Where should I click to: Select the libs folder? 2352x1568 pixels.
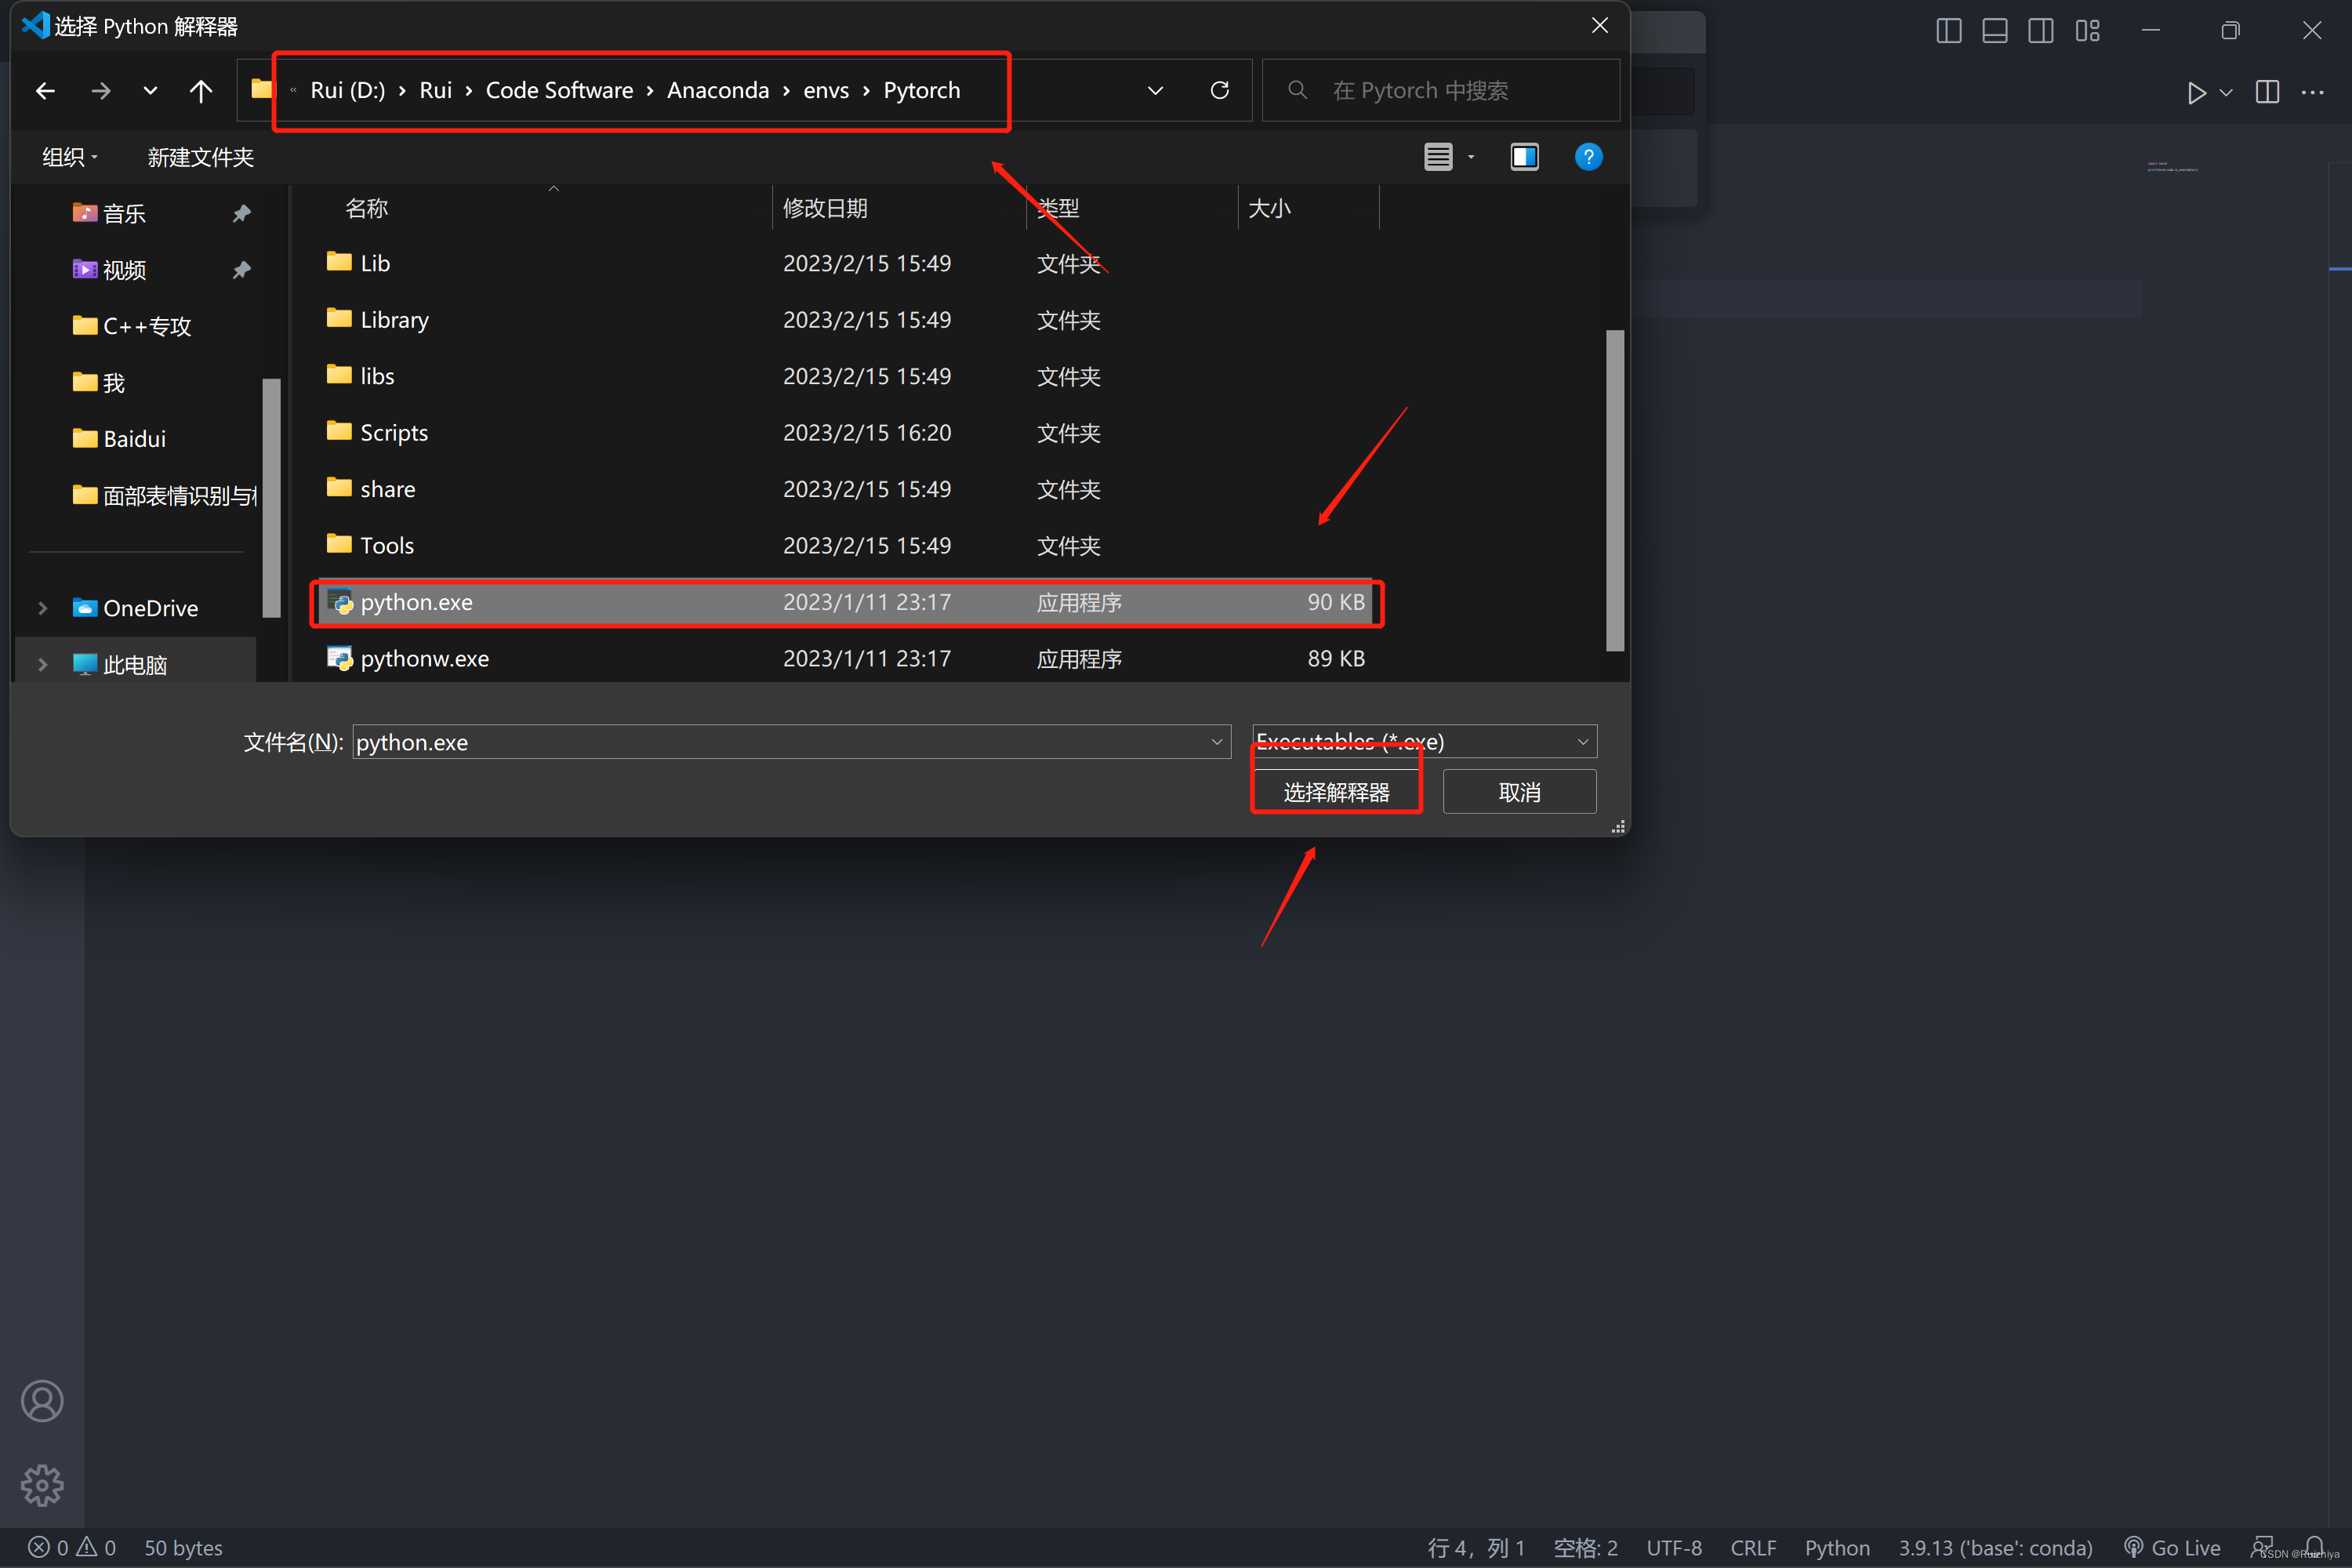pos(845,377)
